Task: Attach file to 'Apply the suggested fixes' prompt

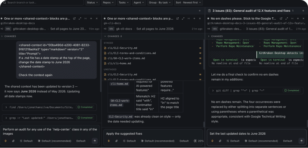Action: pos(116,141)
